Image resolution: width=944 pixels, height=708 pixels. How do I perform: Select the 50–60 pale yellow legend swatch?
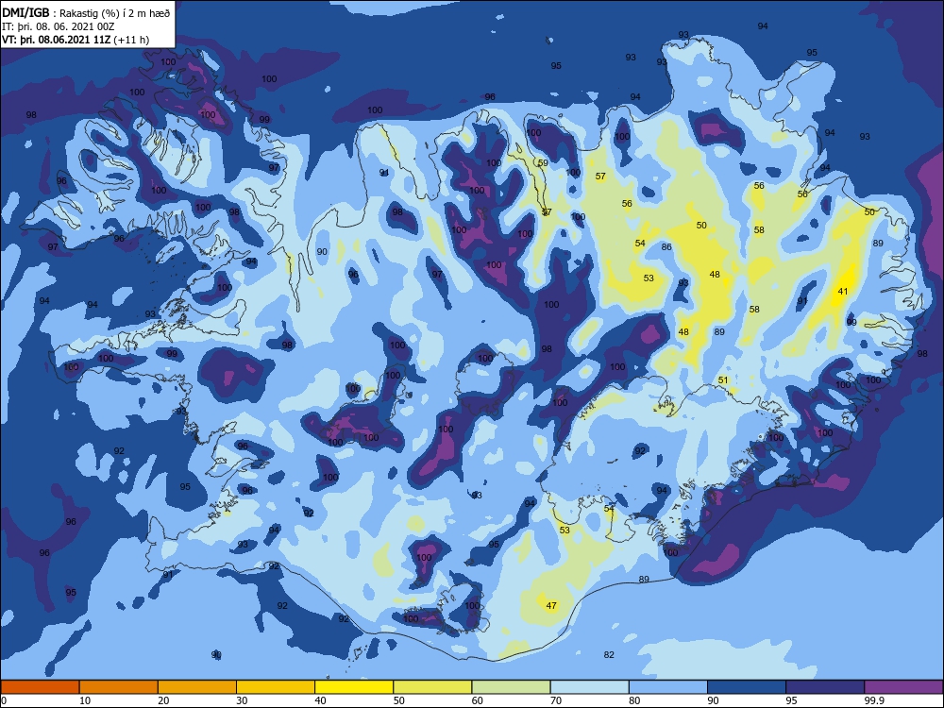(432, 687)
